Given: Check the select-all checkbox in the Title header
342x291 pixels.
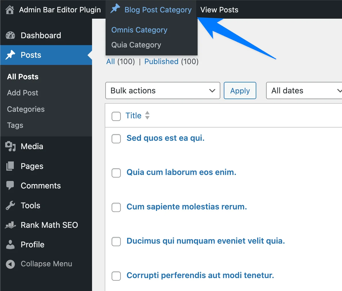Looking at the screenshot, I should [116, 116].
